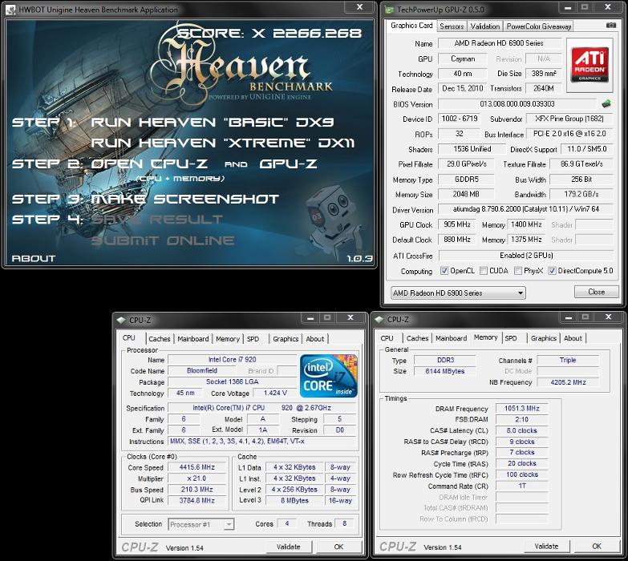628x561 pixels.
Task: Click Validate in left CPU-Z window
Action: click(x=289, y=547)
